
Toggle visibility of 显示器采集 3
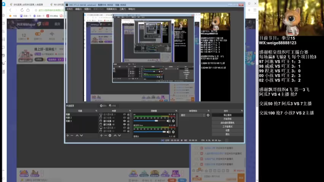(124, 114)
